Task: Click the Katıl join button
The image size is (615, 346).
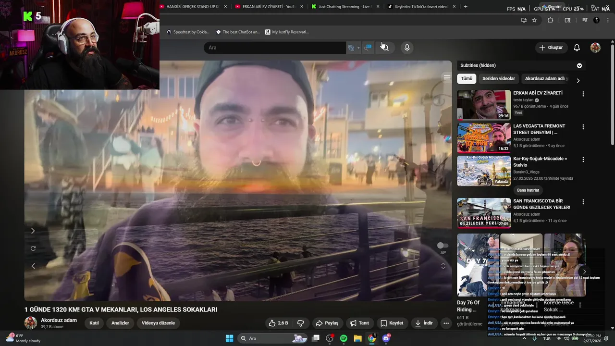Action: click(94, 323)
